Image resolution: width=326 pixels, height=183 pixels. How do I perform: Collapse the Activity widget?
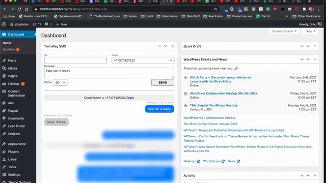coord(315,175)
